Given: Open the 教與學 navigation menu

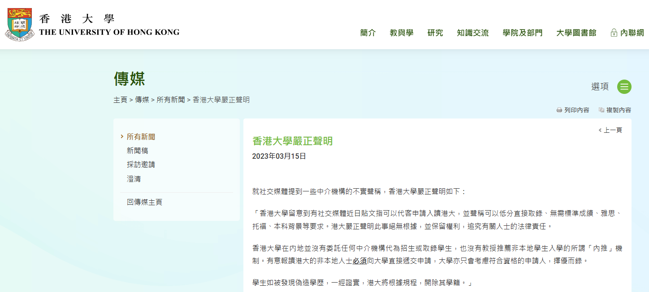Looking at the screenshot, I should (x=402, y=33).
